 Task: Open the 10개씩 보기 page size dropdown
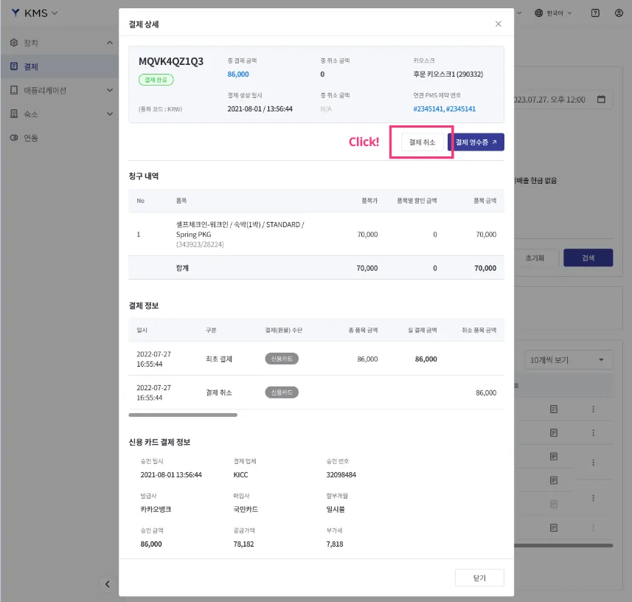tap(568, 360)
